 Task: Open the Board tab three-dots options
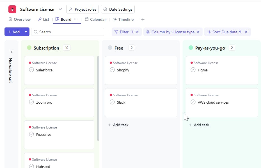pos(76,19)
